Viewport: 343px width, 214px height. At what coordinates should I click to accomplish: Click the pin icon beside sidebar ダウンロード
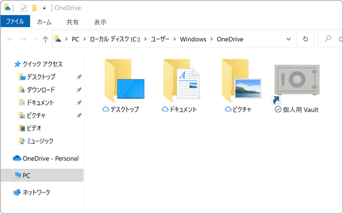[x=79, y=90]
